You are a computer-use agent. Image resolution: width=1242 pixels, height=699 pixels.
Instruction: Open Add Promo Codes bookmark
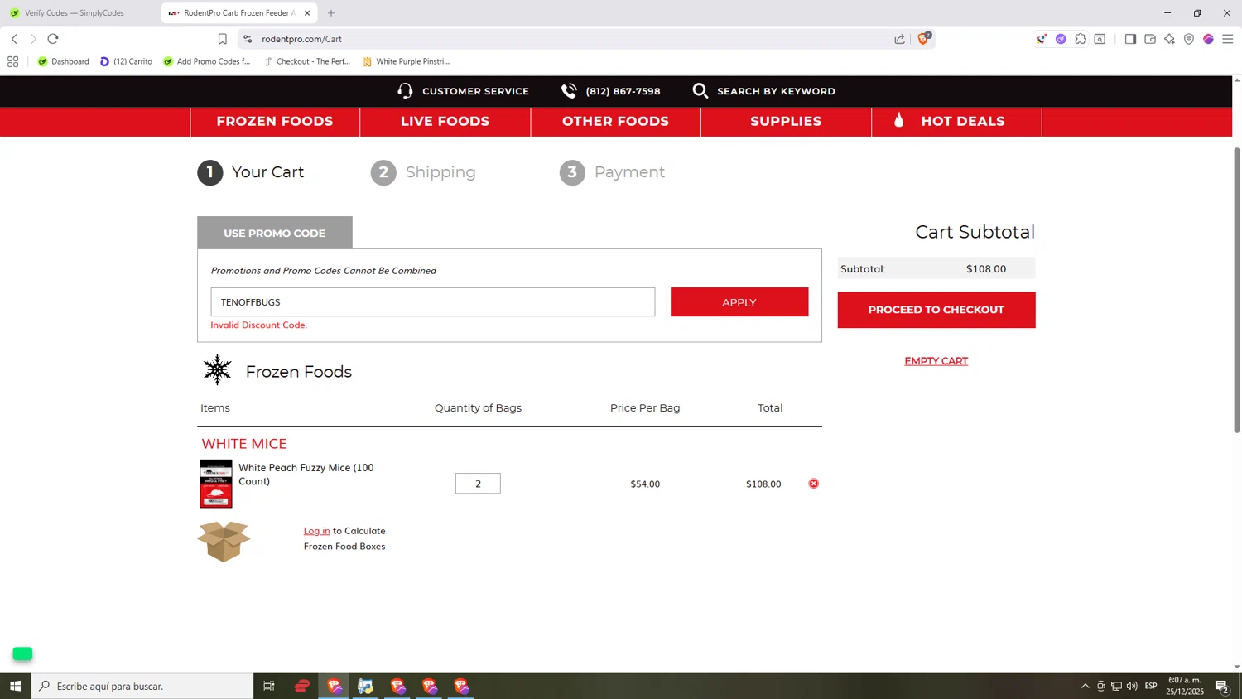[207, 61]
